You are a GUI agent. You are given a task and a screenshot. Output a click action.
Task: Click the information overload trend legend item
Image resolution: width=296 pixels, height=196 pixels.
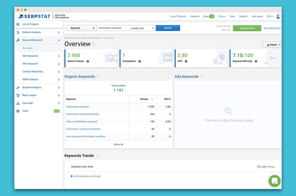pyautogui.click(x=86, y=176)
